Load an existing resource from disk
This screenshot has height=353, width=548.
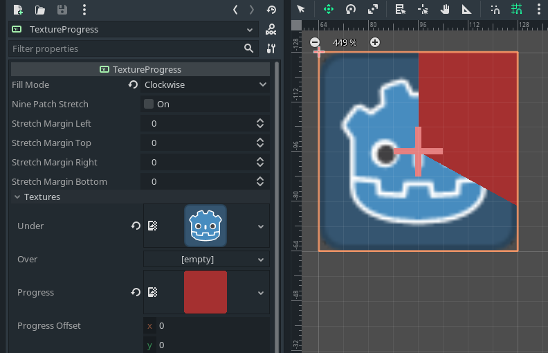(40, 10)
